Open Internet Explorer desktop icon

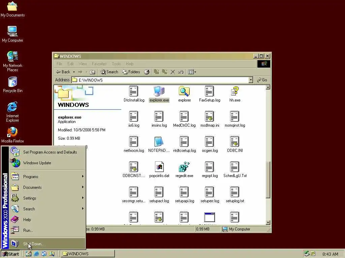click(x=12, y=112)
